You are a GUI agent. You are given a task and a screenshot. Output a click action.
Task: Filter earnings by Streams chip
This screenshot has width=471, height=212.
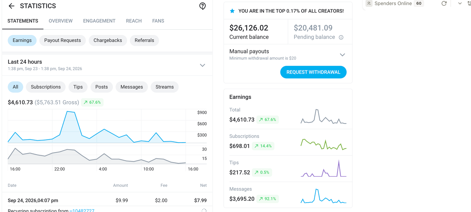tap(165, 87)
